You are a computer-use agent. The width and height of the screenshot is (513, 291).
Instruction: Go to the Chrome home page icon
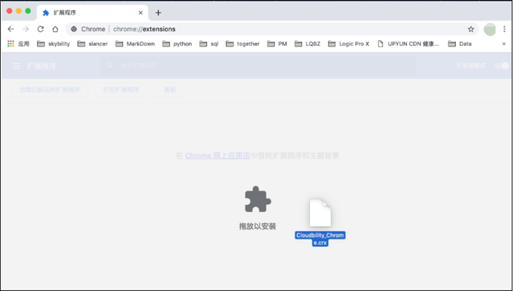pos(55,29)
